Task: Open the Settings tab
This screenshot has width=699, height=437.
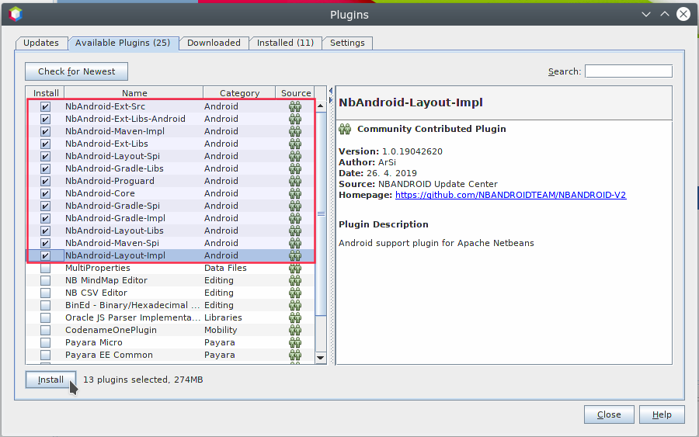Action: [347, 43]
